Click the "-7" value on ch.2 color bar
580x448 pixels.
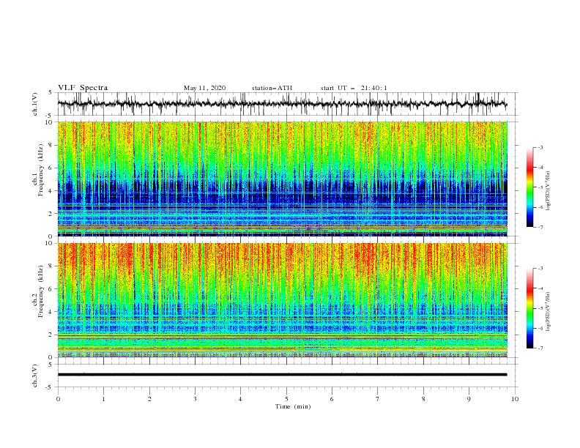coord(540,348)
